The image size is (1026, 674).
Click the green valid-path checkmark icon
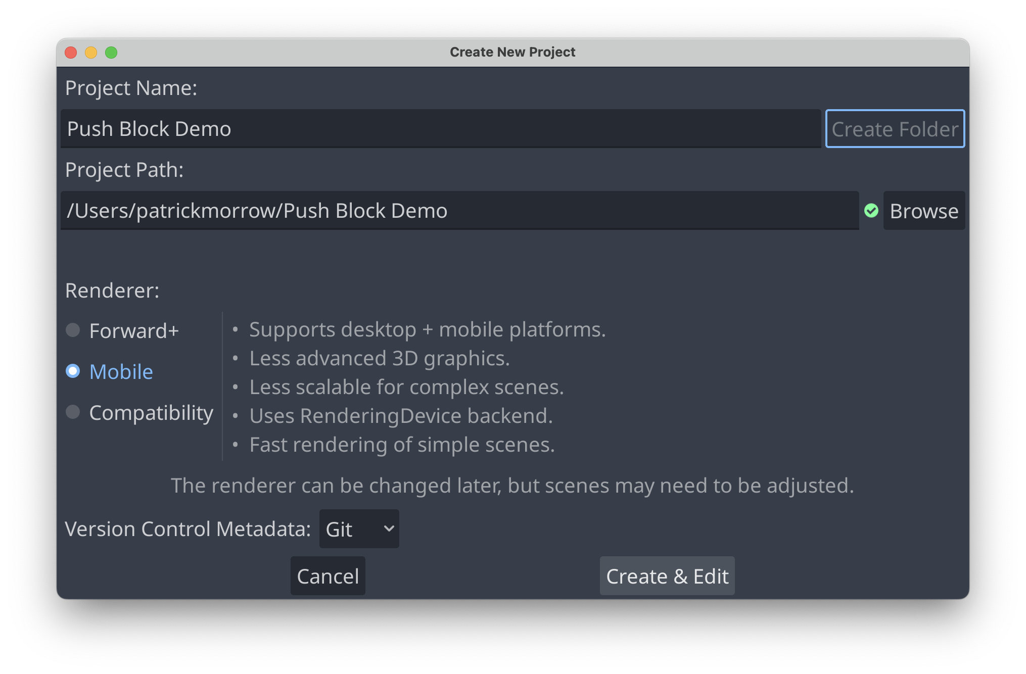pos(871,211)
